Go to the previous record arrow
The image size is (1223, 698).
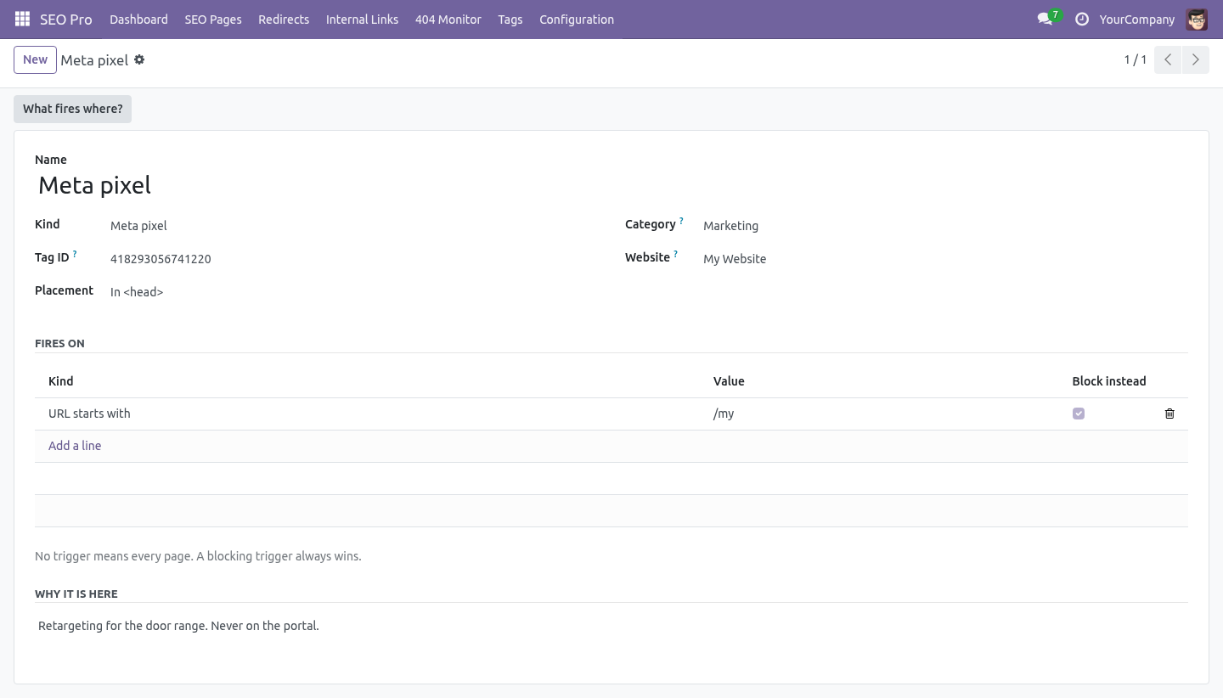1168,59
